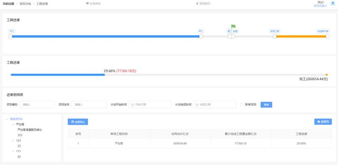
Task: Collapse the 111 tree node arrow
Action: [x=13, y=151]
